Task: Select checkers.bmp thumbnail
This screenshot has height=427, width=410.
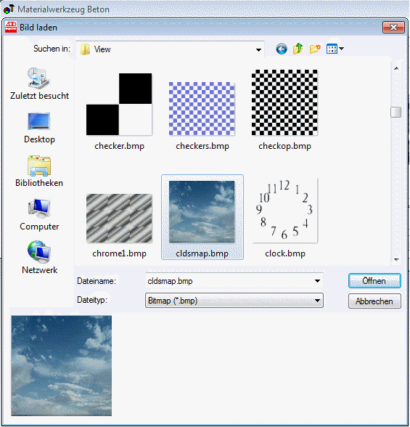Action: [x=202, y=109]
